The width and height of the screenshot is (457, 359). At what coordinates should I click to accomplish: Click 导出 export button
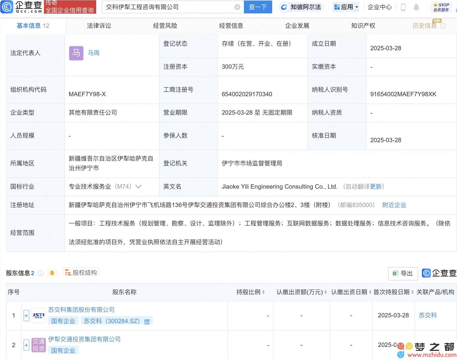pos(403,273)
